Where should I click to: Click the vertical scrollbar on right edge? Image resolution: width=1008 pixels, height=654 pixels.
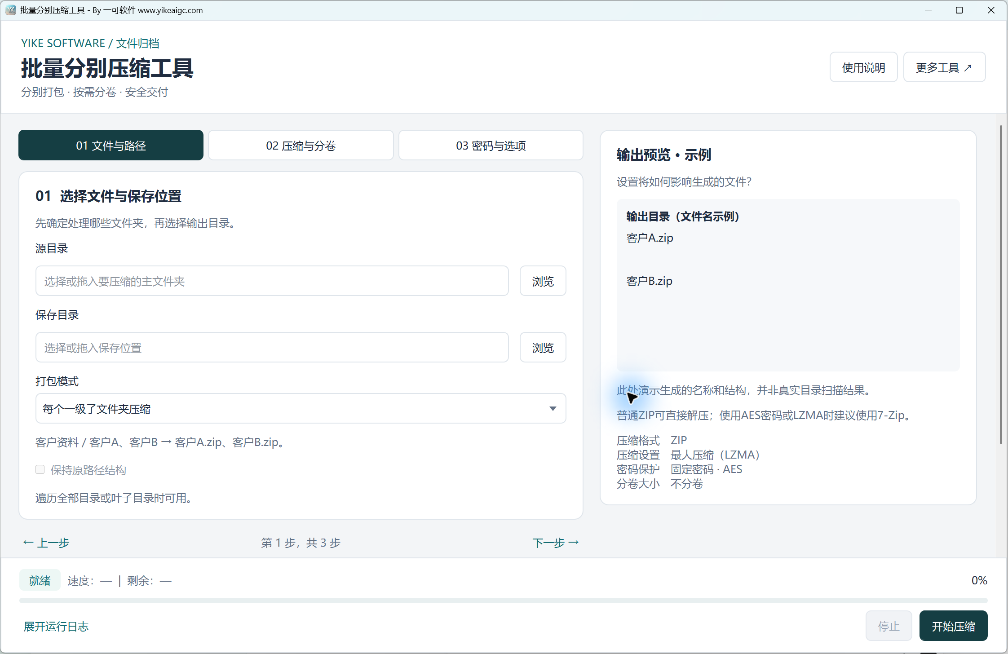click(1001, 285)
